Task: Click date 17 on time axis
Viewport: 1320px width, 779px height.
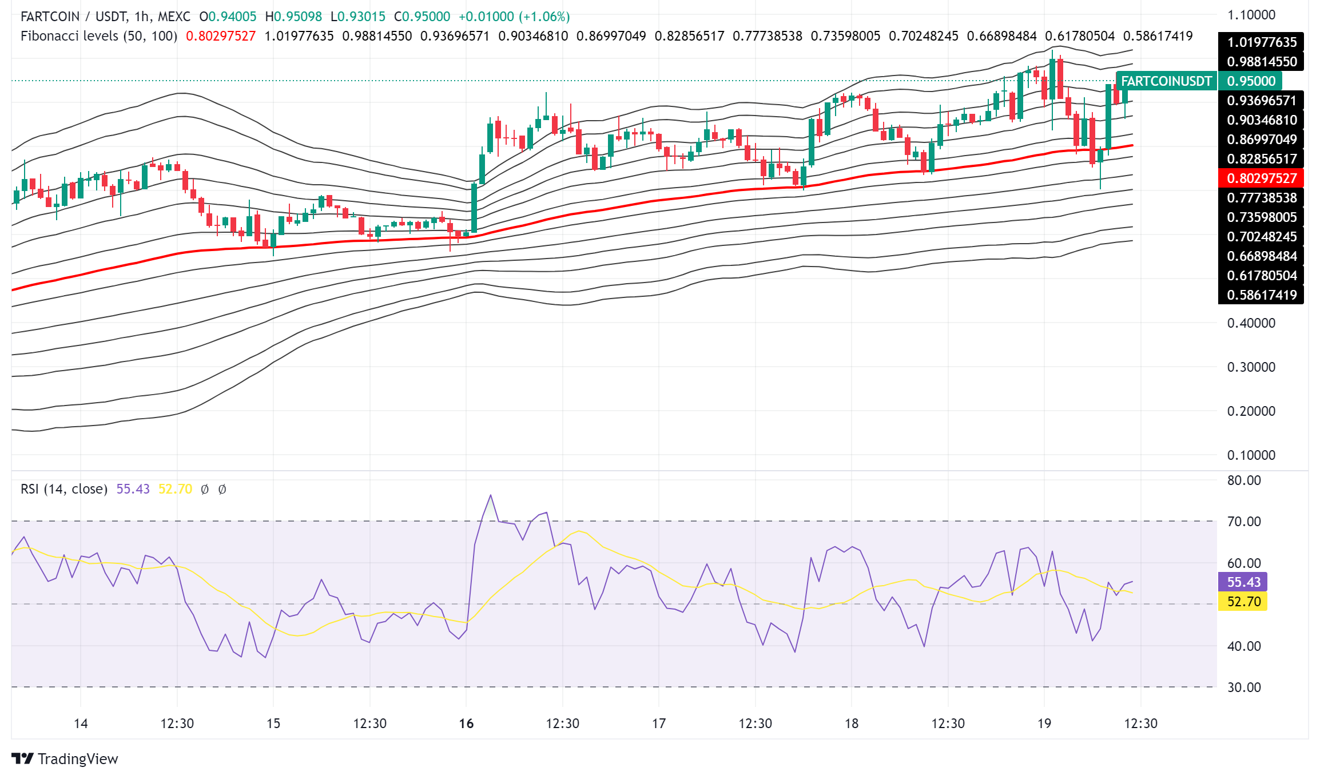Action: pyautogui.click(x=659, y=723)
